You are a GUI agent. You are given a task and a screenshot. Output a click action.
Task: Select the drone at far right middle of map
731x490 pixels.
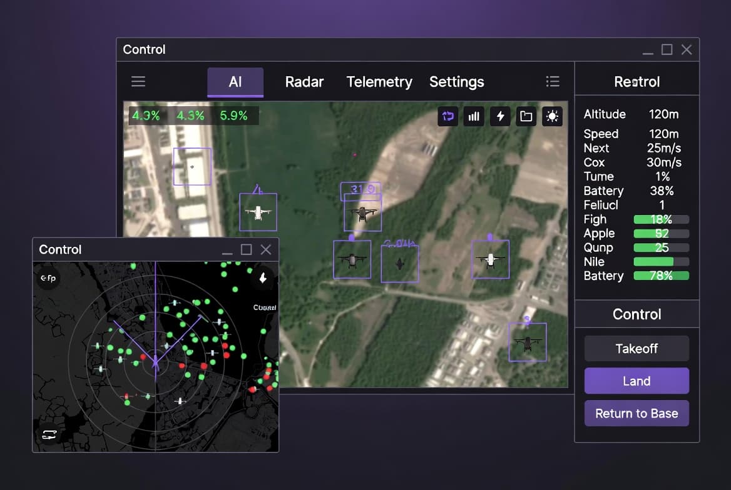(x=490, y=259)
